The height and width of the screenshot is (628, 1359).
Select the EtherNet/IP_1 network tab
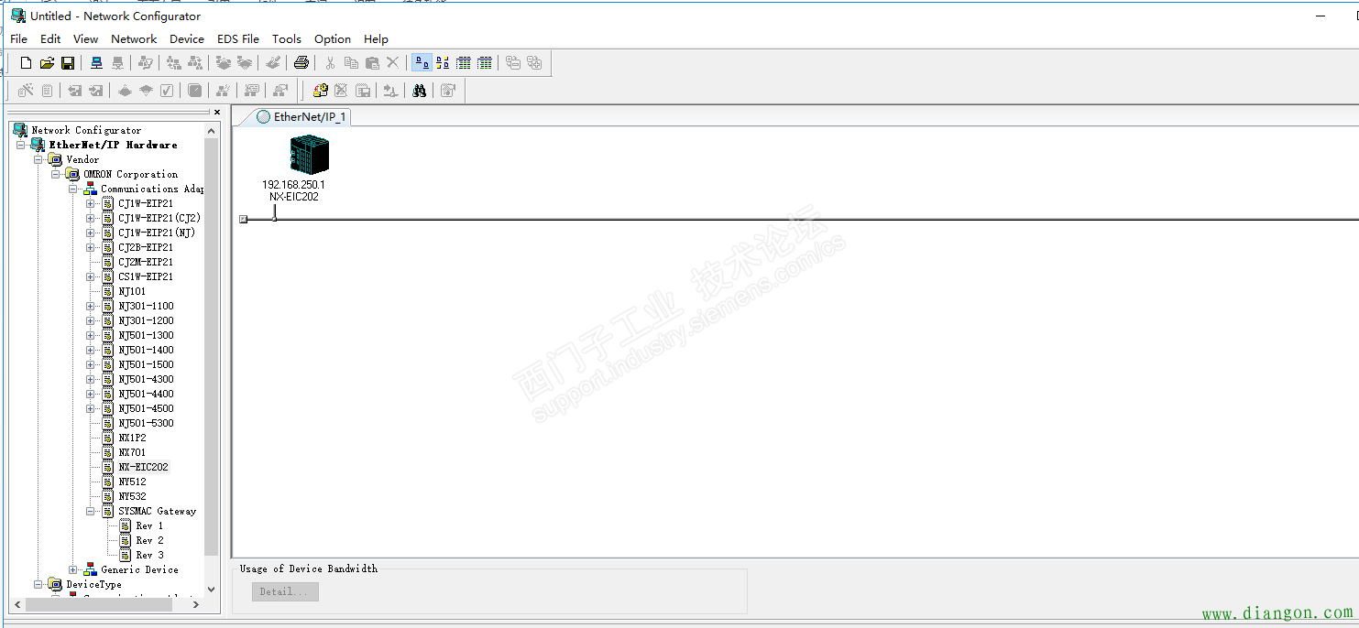(301, 117)
